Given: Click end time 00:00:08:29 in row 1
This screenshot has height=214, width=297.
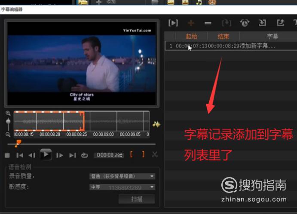Looking at the screenshot, I should (x=224, y=46).
